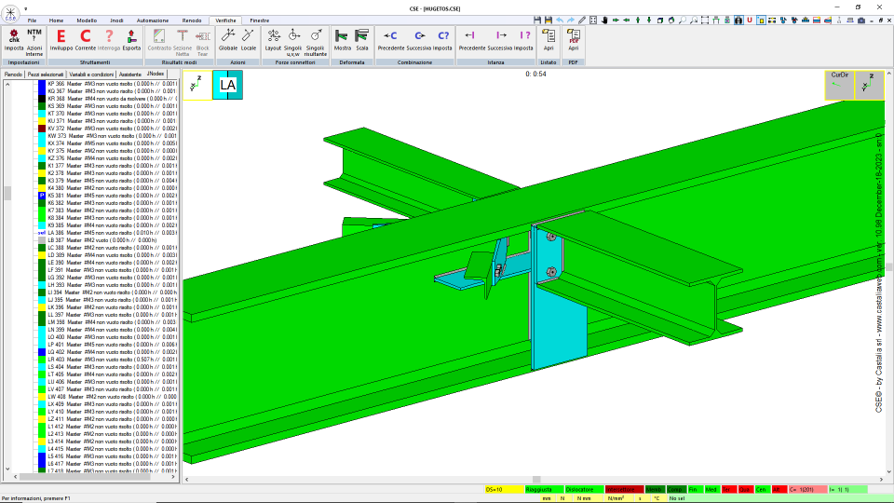Select the LR 403 Master row
Viewport: 894px width, 503px height.
click(112, 360)
